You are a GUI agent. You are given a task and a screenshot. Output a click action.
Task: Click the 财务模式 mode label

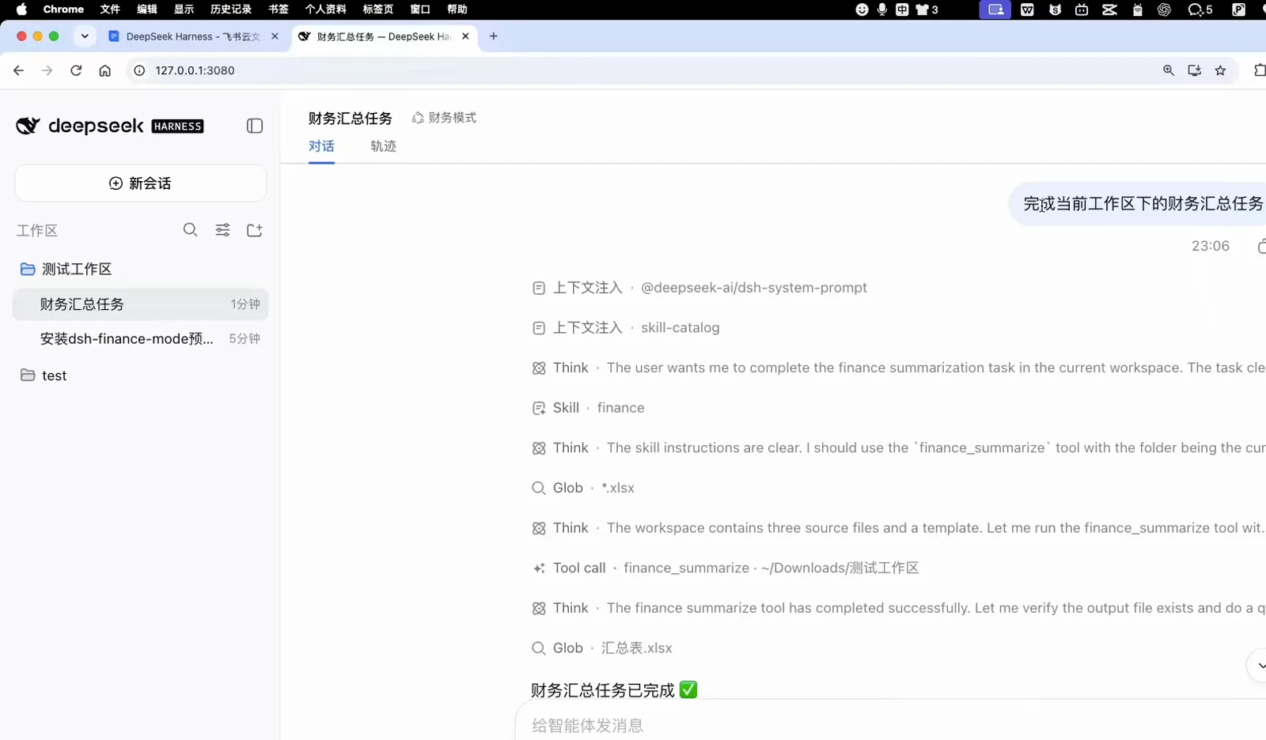click(x=452, y=118)
